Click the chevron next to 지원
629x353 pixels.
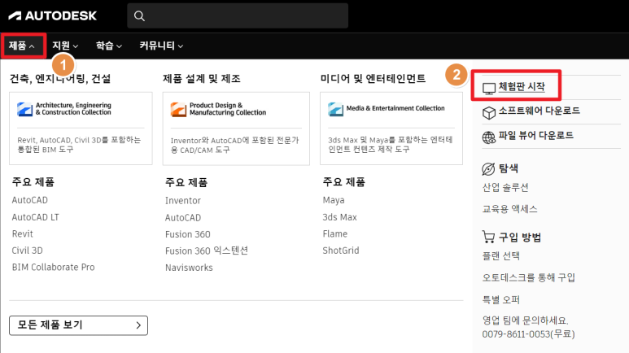coord(76,46)
